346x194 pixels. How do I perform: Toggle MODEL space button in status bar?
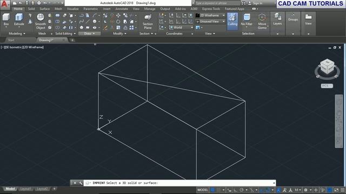click(203, 190)
